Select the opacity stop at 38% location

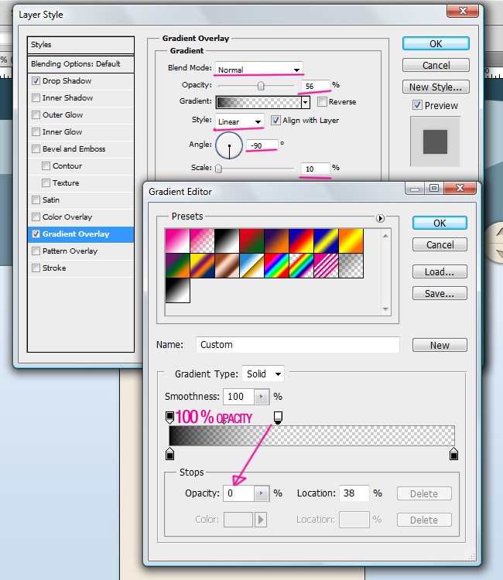coord(278,418)
